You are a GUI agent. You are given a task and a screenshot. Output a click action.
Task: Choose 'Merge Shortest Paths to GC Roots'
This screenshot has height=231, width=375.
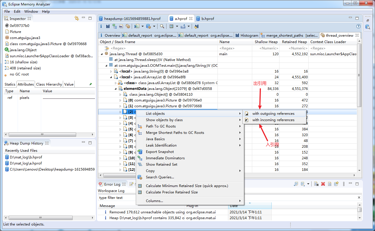pos(190,133)
